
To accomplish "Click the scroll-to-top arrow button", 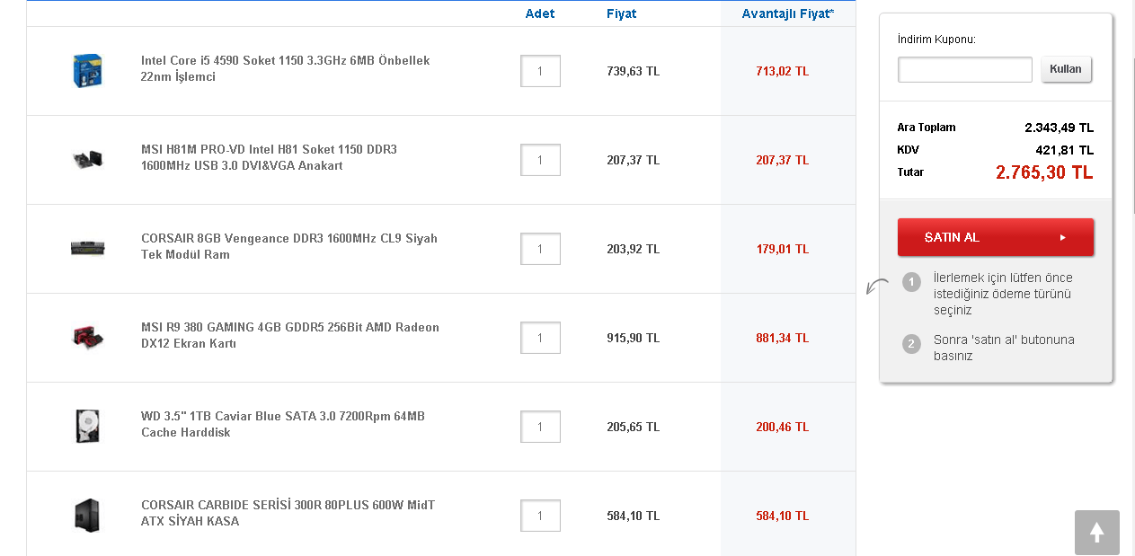I will 1096,533.
